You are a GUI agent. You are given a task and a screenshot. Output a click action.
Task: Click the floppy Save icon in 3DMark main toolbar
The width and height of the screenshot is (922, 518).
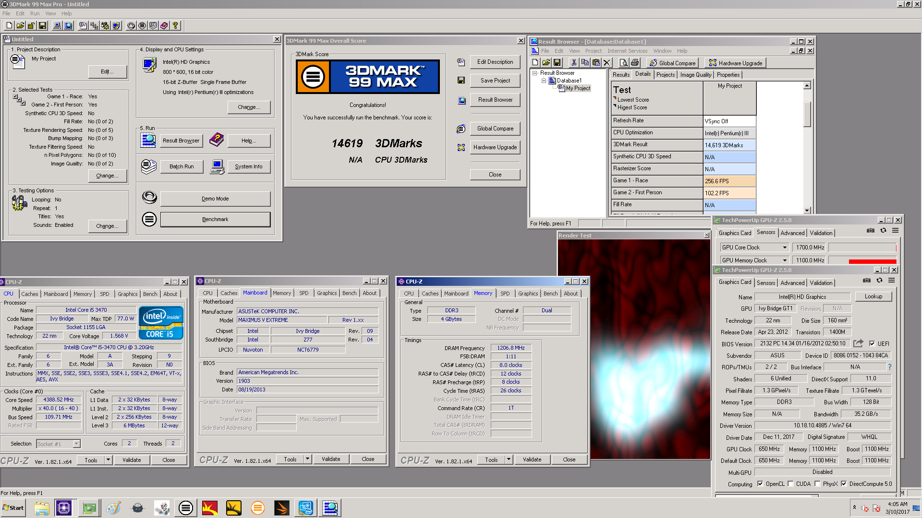tap(42, 25)
